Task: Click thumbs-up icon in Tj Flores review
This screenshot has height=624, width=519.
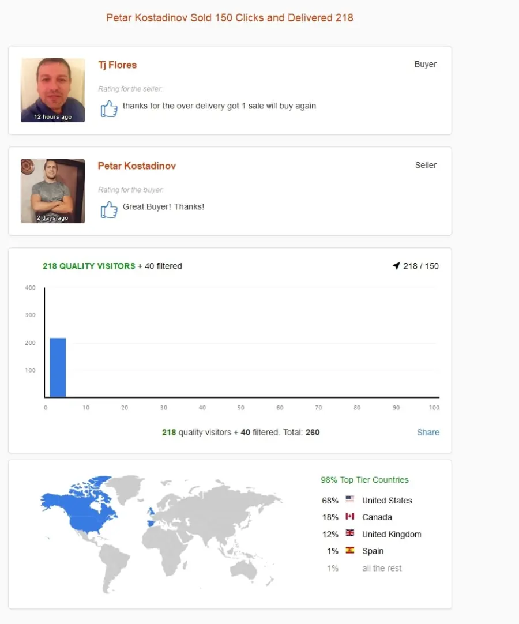Action: coord(108,108)
